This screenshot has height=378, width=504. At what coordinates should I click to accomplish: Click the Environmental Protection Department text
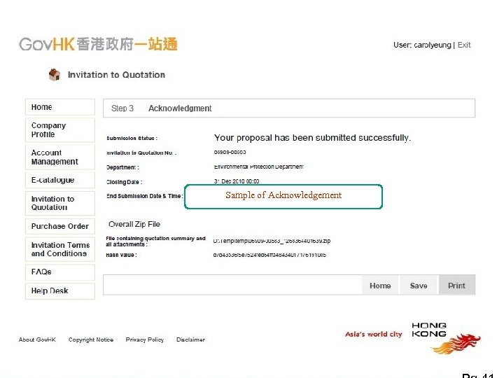point(259,167)
